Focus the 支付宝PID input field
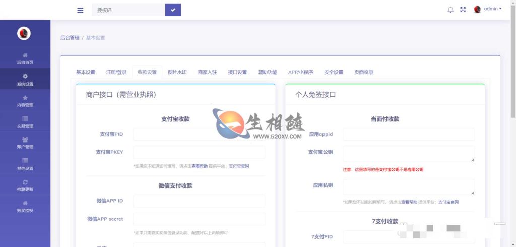Image resolution: width=516 pixels, height=247 pixels. [x=199, y=134]
